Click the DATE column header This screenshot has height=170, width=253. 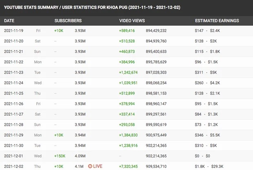(9, 20)
